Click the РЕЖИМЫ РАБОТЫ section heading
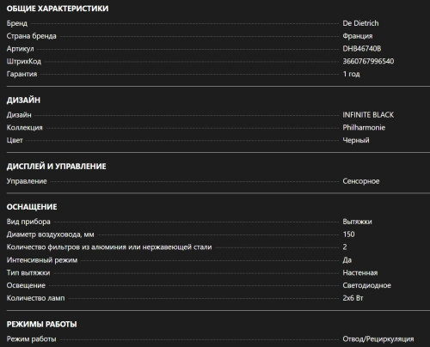 [41, 325]
